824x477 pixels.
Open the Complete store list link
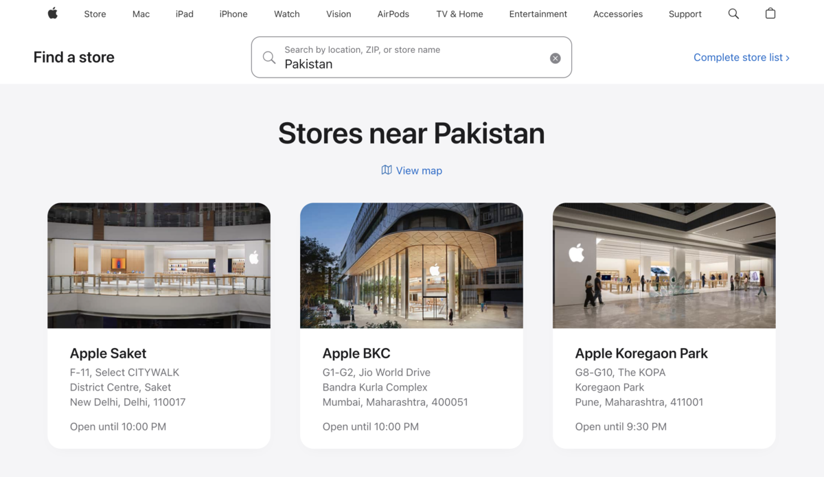(741, 58)
